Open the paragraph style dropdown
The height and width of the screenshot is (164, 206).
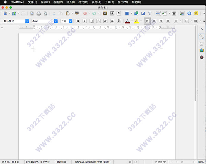tap(27, 21)
